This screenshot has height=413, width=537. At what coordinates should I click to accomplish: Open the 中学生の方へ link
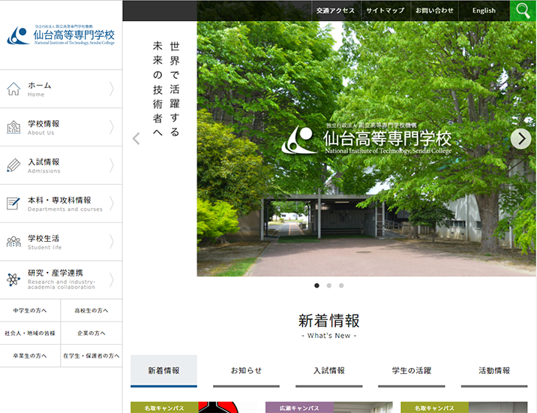tap(30, 310)
